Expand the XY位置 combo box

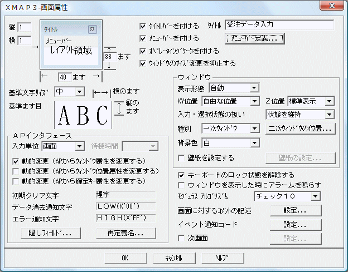[230, 101]
